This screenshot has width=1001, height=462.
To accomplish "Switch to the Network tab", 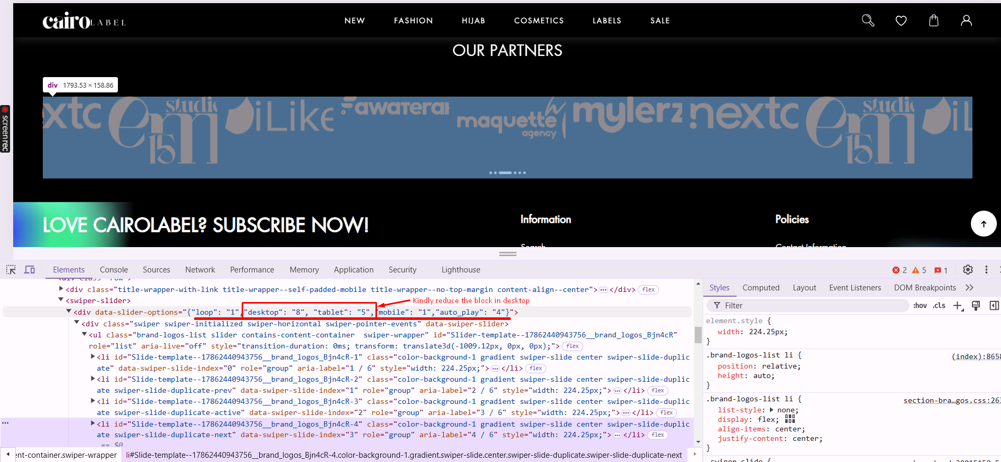I will (x=200, y=270).
